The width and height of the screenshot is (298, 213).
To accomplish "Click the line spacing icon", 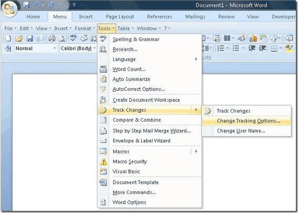I will point(206,49).
